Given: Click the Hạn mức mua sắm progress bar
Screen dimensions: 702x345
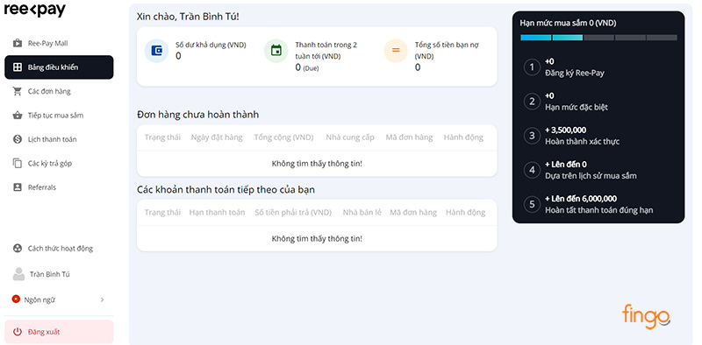Looking at the screenshot, I should (598, 38).
